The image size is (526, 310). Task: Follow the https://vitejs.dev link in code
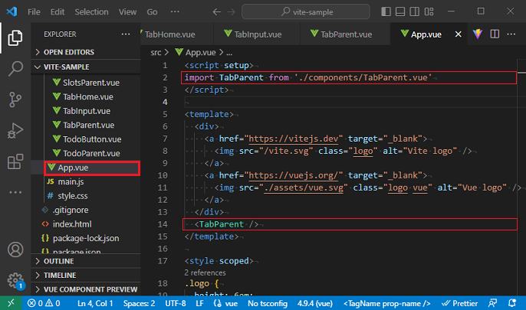coord(294,139)
